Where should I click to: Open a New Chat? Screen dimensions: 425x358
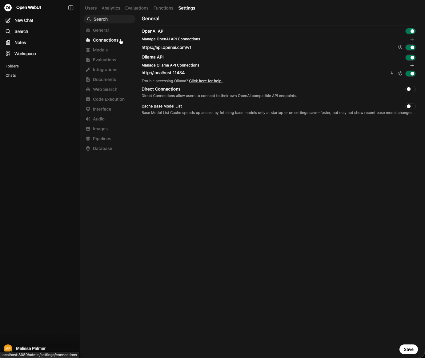point(23,20)
